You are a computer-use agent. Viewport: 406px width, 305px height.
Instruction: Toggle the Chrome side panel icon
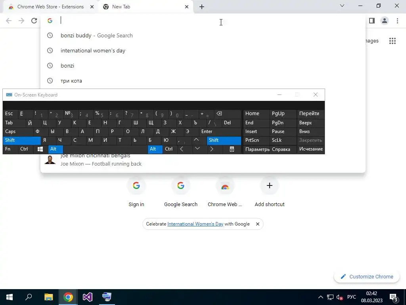click(x=372, y=21)
